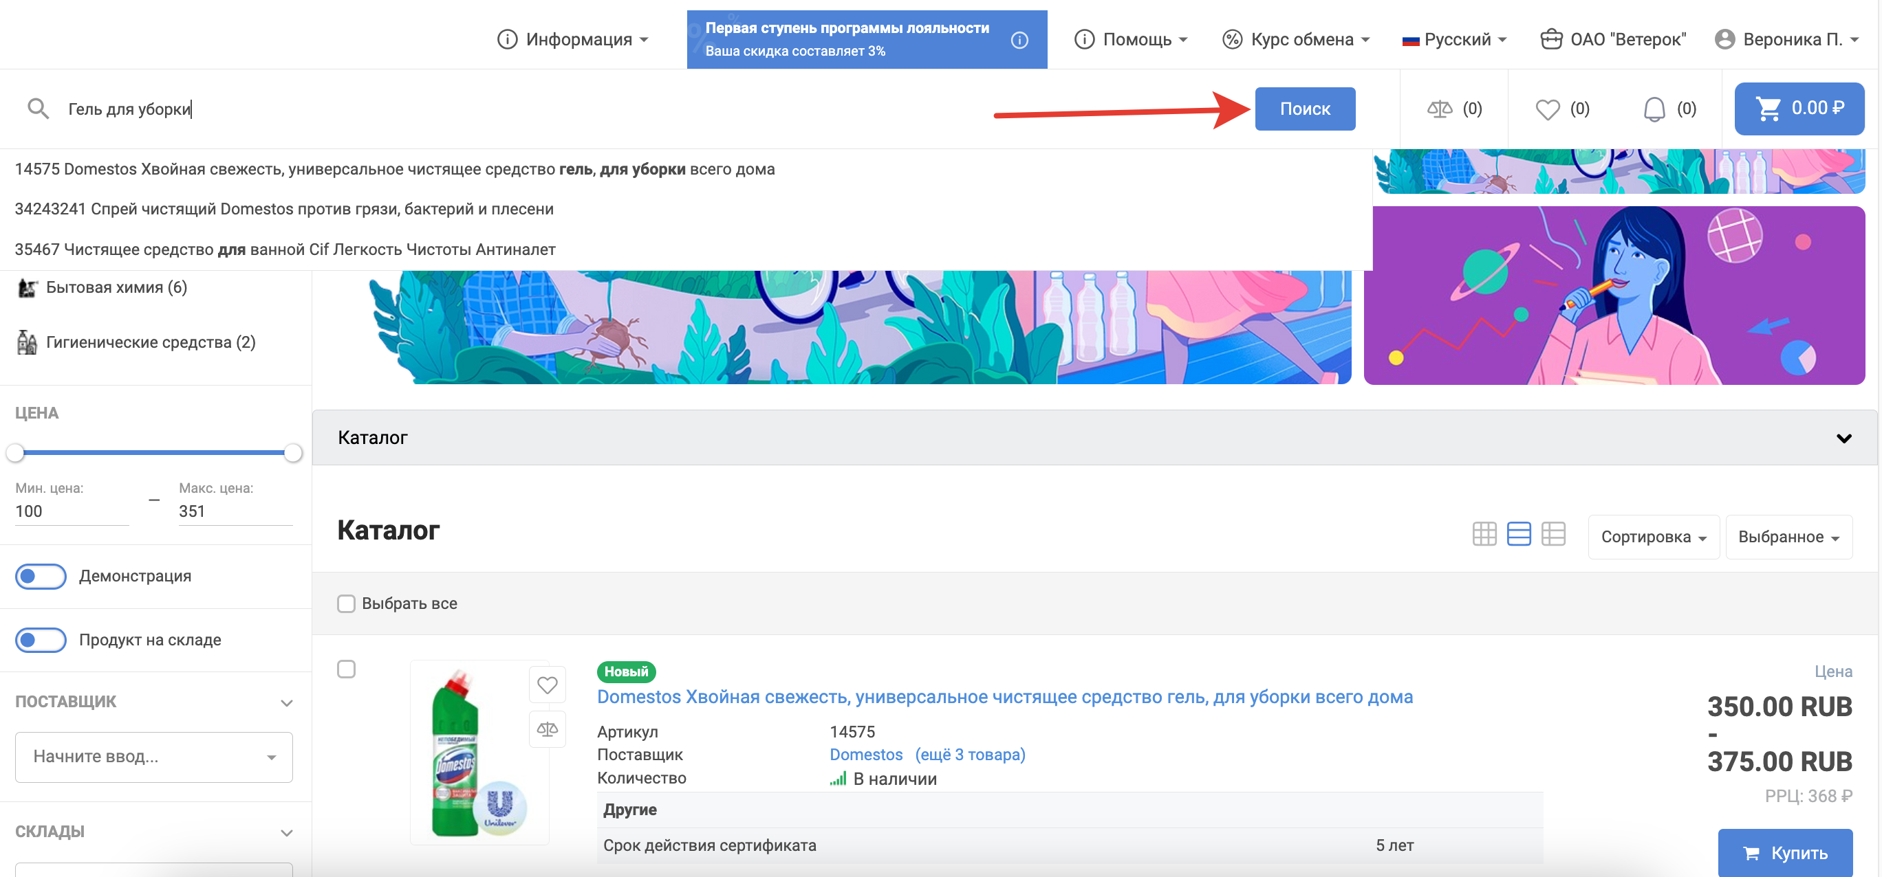
Task: Toggle the Продукт на складе switch
Action: pos(41,640)
